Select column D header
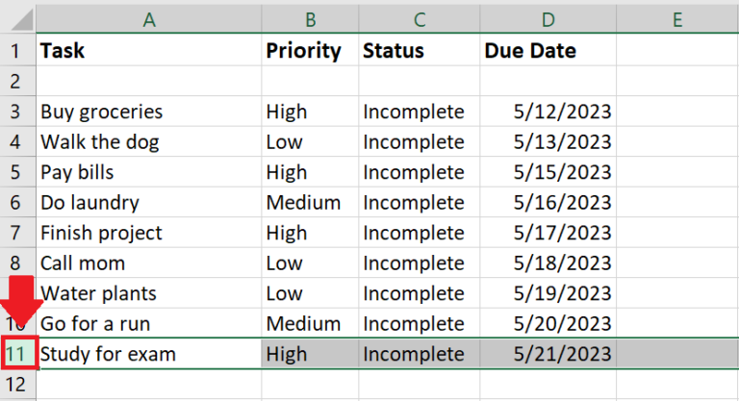 [547, 19]
